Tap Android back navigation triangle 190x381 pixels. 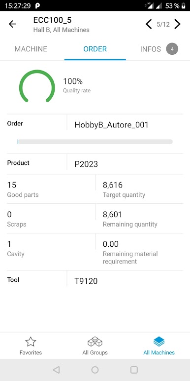56,370
